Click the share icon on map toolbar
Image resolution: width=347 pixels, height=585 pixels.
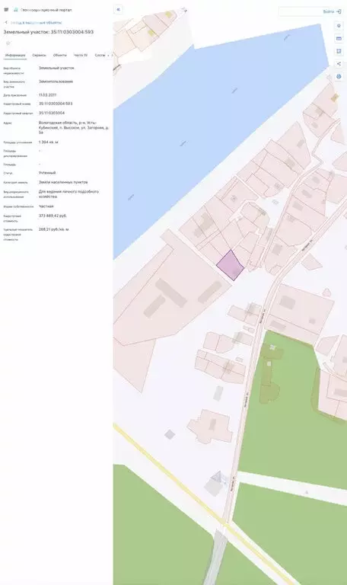(339, 64)
